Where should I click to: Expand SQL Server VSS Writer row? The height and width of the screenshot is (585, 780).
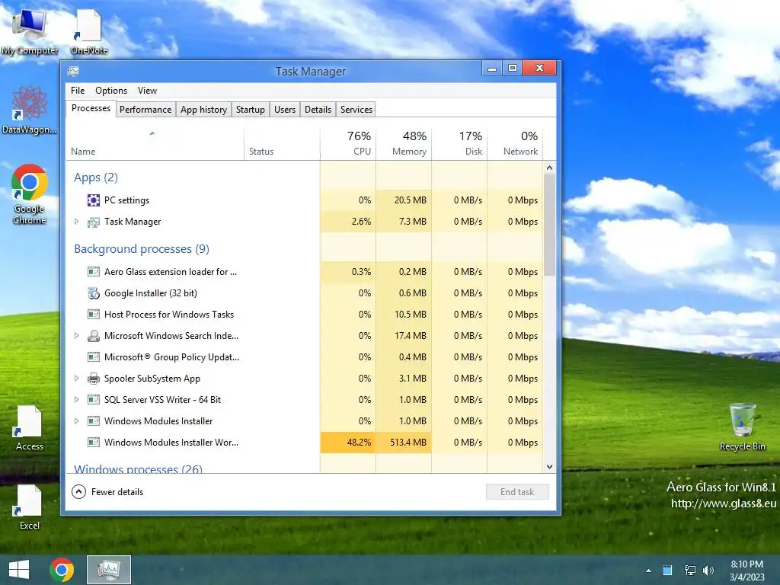77,399
